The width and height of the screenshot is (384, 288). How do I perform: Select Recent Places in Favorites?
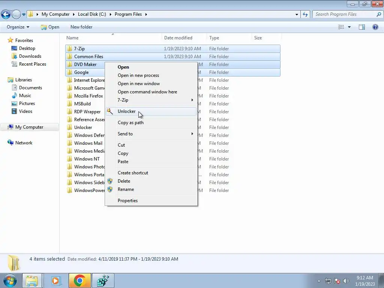(x=33, y=64)
